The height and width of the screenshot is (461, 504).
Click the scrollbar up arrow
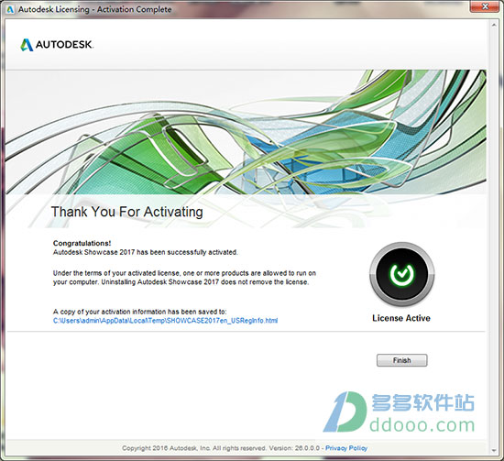(494, 25)
